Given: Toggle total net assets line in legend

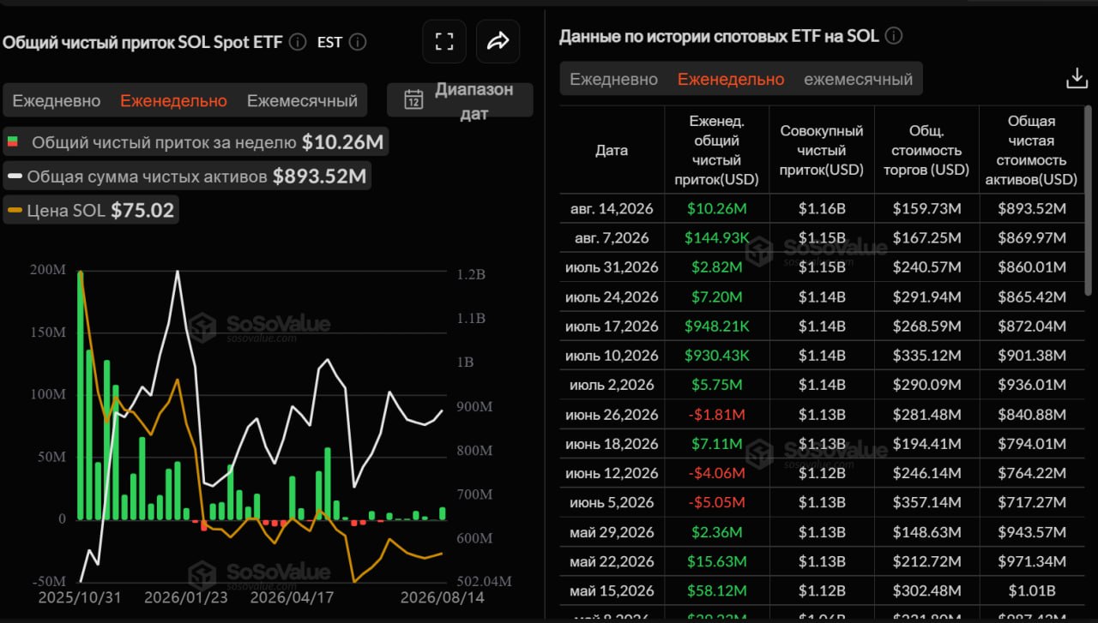Looking at the screenshot, I should 188,177.
